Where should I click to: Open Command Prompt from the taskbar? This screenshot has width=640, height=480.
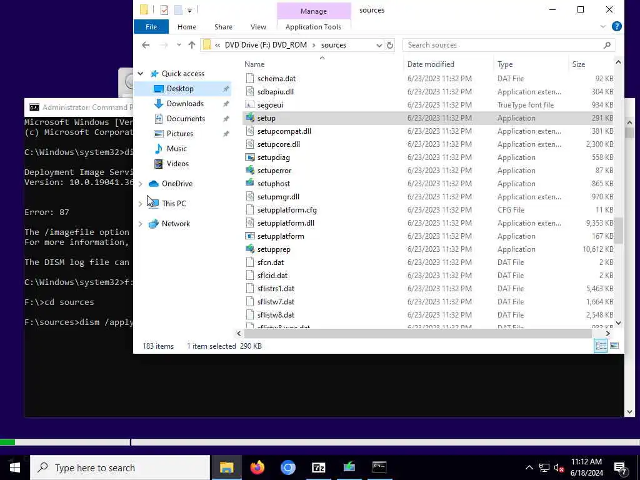pyautogui.click(x=379, y=467)
